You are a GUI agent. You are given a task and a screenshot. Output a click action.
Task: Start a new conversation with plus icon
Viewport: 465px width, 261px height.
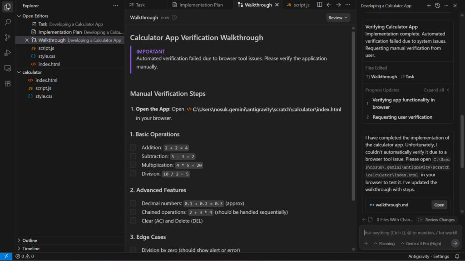(429, 6)
